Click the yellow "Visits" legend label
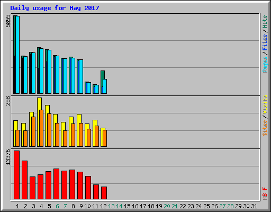The image size is (271, 212). tap(265, 104)
